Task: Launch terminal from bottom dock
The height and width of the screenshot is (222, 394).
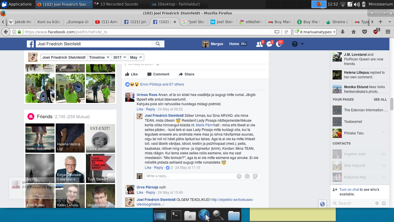Action: [x=176, y=215]
